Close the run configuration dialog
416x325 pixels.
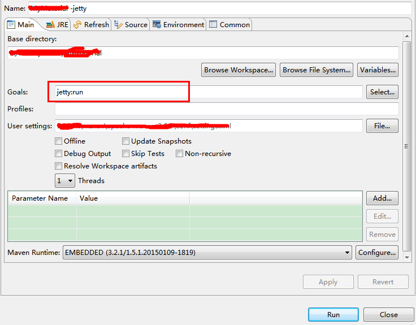[x=388, y=315]
